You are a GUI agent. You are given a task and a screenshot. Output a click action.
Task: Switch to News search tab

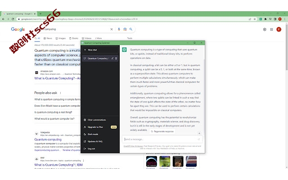[x=48, y=38]
